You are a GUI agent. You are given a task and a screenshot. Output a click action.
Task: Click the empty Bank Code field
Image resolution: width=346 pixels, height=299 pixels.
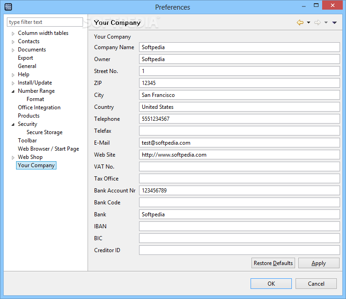click(240, 202)
